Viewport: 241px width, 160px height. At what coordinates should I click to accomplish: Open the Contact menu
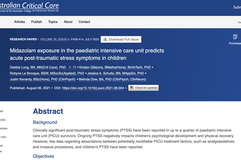84,22
